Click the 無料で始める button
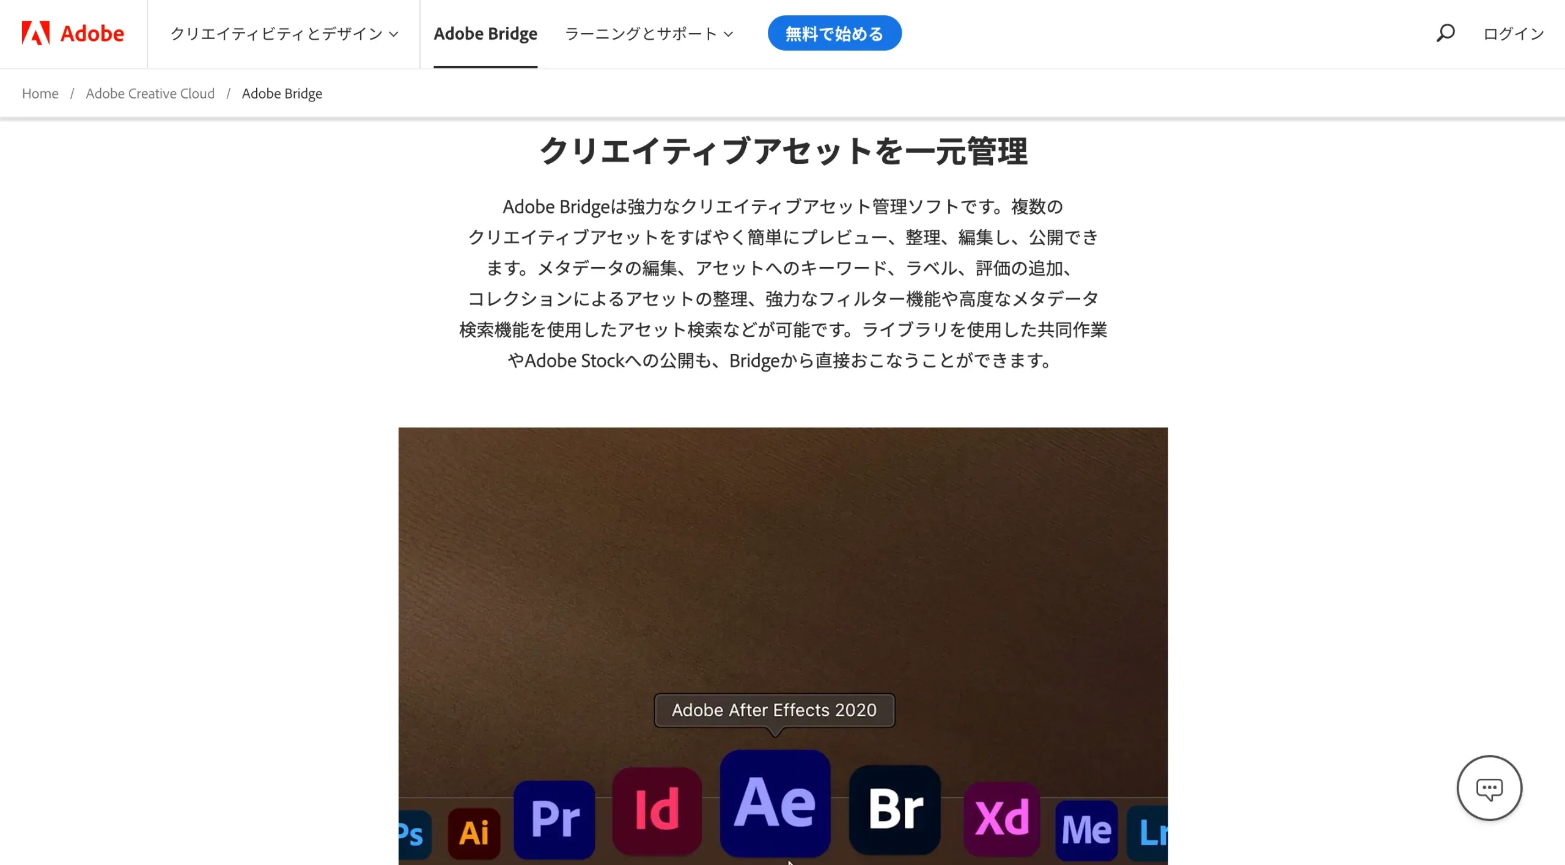This screenshot has width=1565, height=865. (834, 33)
